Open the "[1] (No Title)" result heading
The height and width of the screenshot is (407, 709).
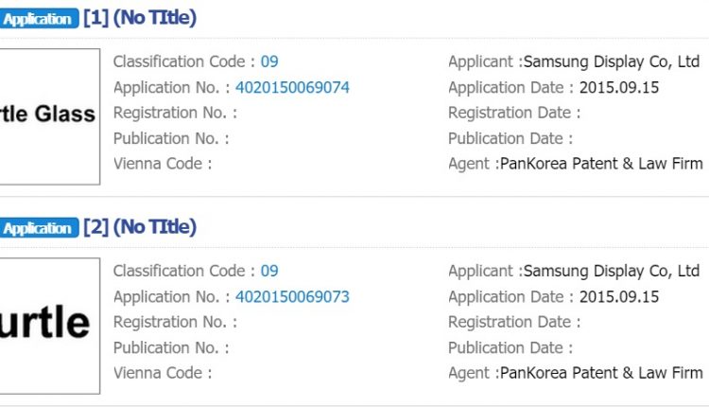[x=140, y=18]
